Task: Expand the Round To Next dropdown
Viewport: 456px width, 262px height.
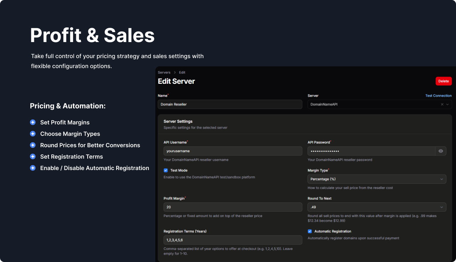Action: (x=377, y=207)
